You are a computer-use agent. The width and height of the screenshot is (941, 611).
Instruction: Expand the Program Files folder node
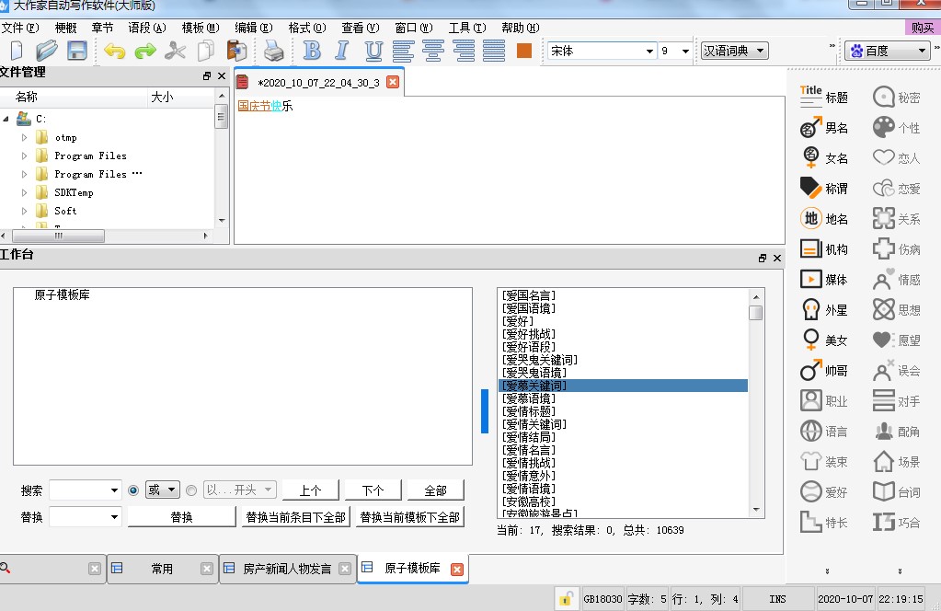(25, 156)
